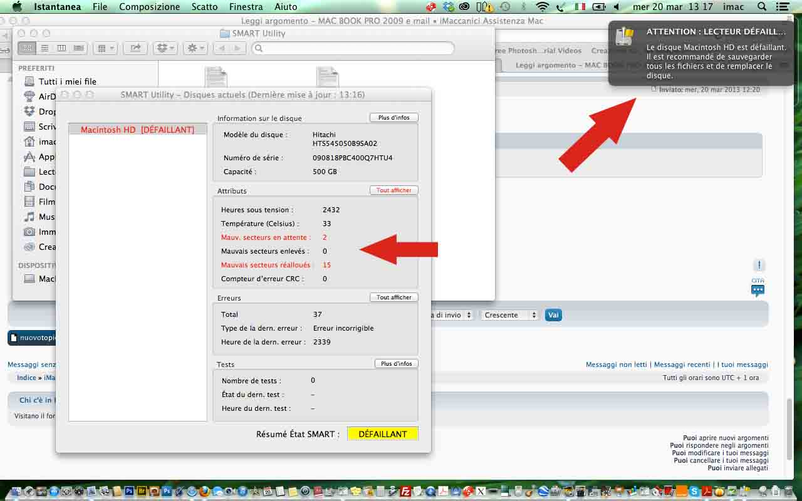The height and width of the screenshot is (501, 802).
Task: Click the I tuoi messaggi link
Action: click(742, 364)
